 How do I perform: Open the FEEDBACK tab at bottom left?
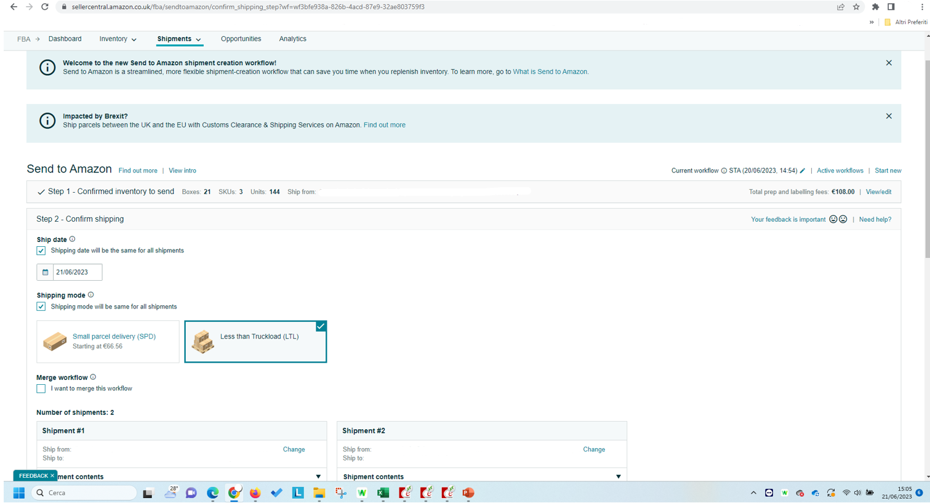[x=35, y=476]
